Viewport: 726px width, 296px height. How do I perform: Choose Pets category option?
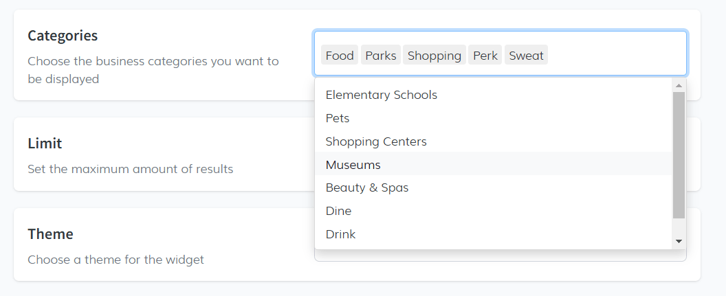click(338, 118)
